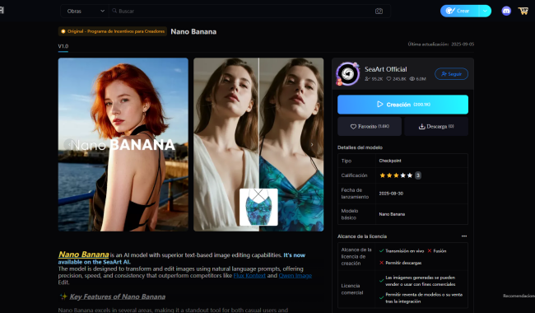Click the Crear button
Viewport: 535px width, 313px height.
click(459, 11)
